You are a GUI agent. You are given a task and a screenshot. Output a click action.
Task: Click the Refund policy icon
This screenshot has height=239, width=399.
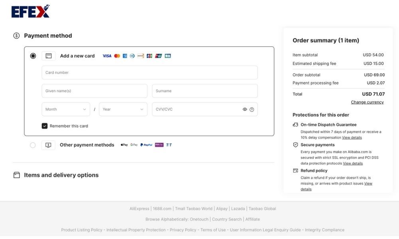295,170
